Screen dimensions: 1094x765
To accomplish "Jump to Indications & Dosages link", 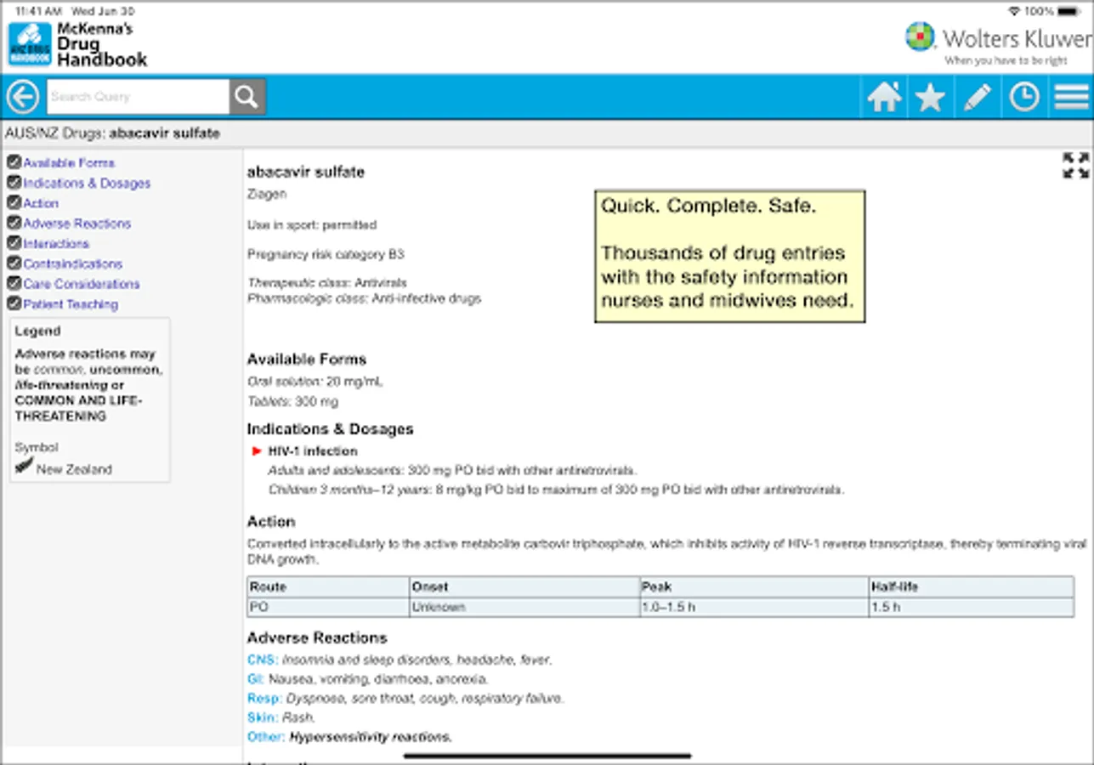I will coord(87,183).
